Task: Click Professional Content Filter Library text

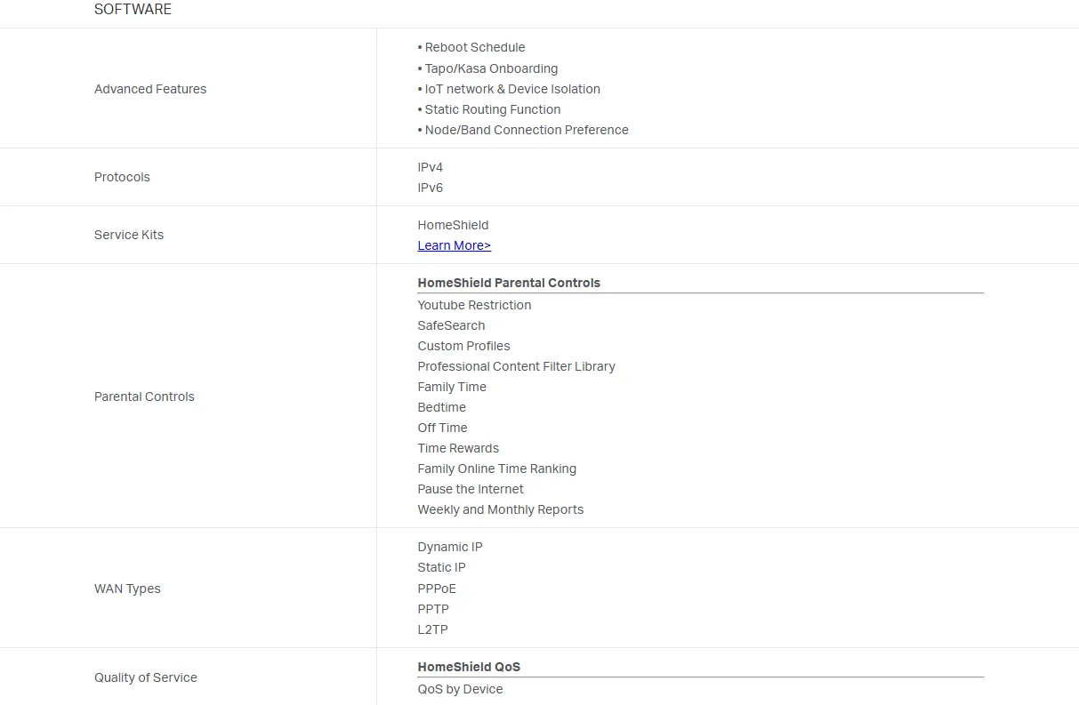Action: click(x=516, y=366)
